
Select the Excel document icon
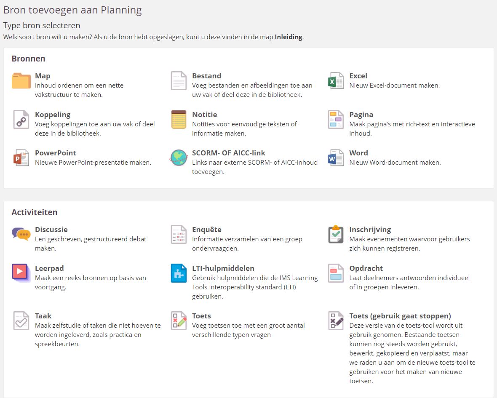[x=336, y=81]
